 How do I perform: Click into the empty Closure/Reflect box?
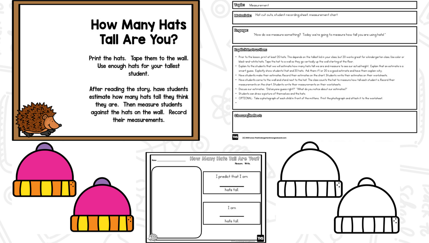tap(324, 125)
